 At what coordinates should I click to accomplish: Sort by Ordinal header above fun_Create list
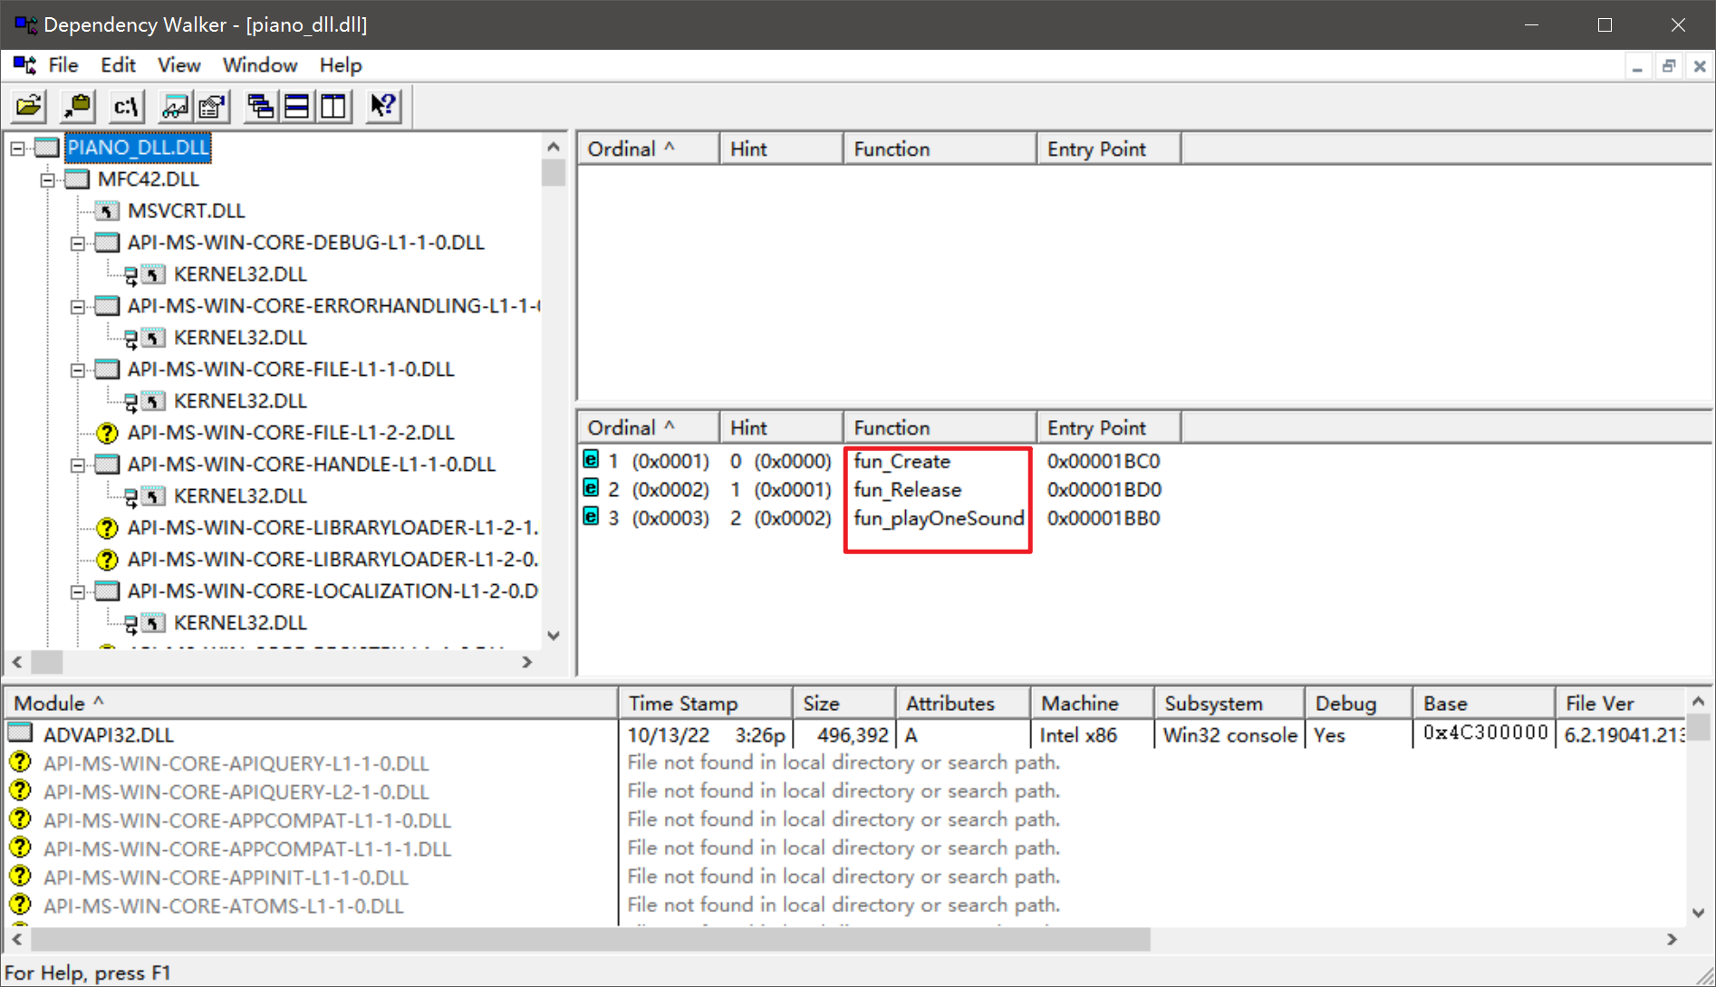point(649,427)
